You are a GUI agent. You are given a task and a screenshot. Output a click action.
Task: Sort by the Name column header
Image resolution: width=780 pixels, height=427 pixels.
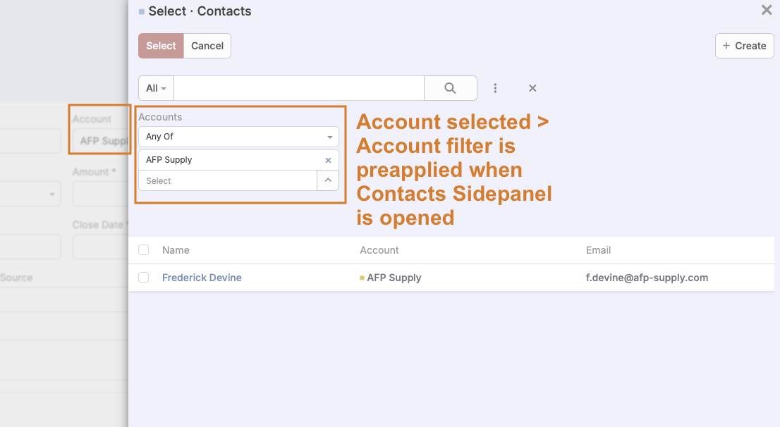point(176,250)
